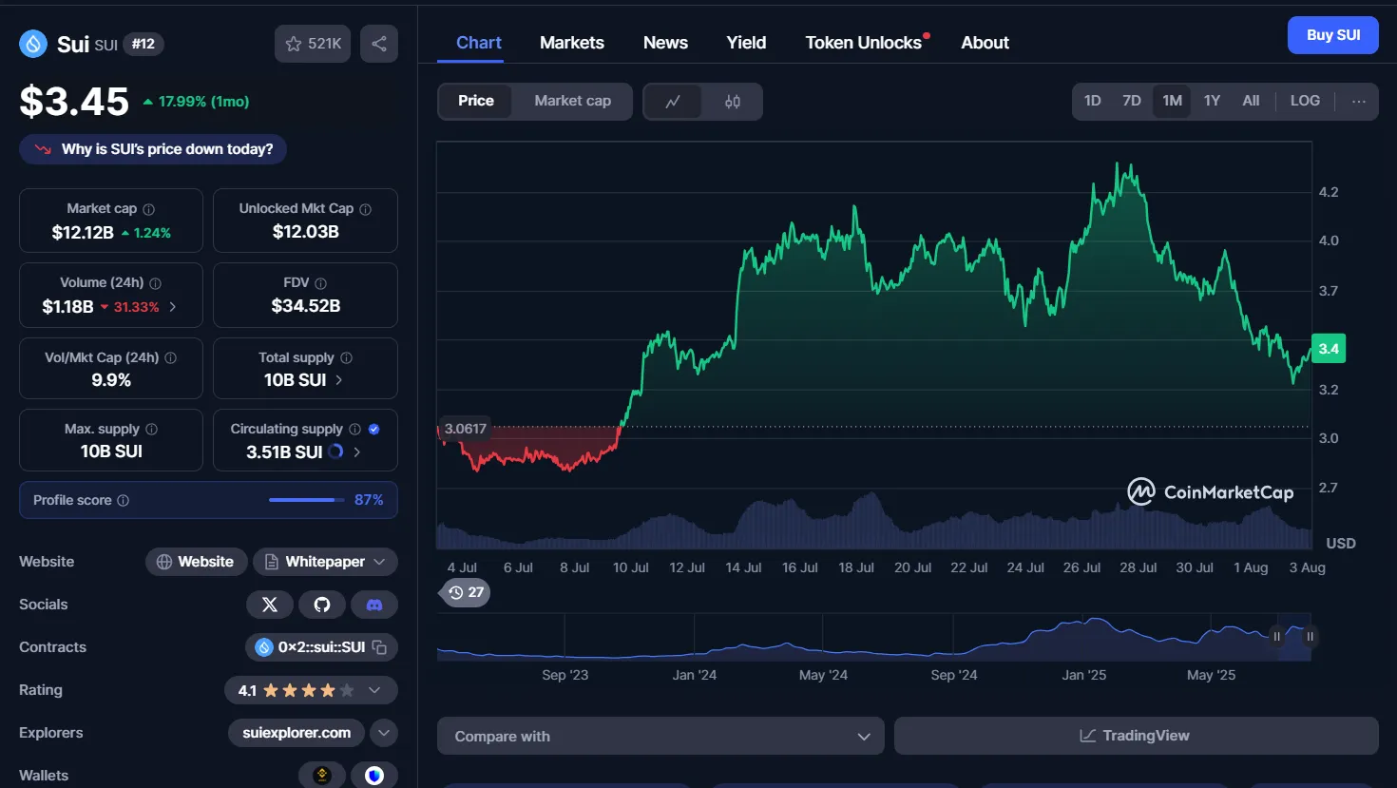Screen dimensions: 1397x788
Task: Expand more explorers chevron
Action: click(384, 733)
